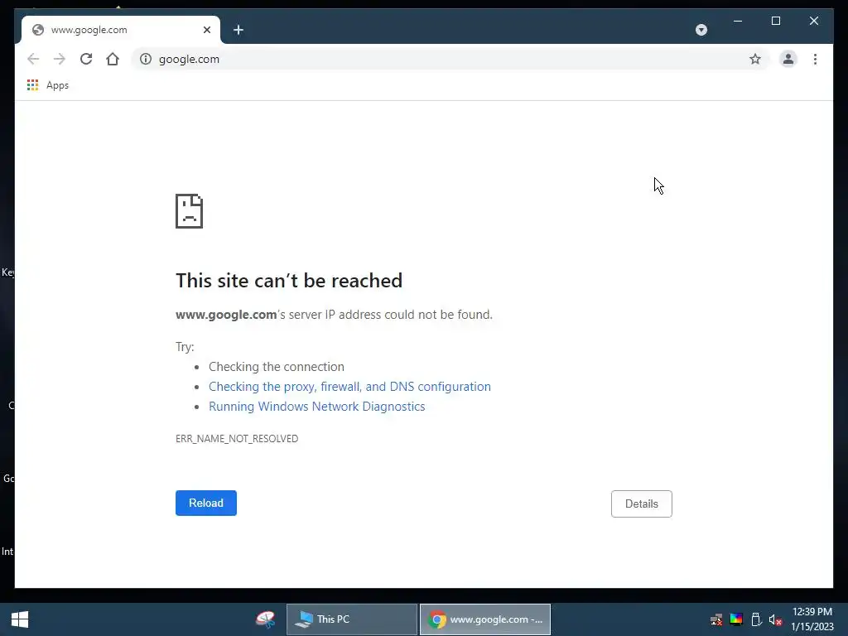The image size is (848, 636).
Task: Click the blue Reload button
Action: [x=206, y=503]
